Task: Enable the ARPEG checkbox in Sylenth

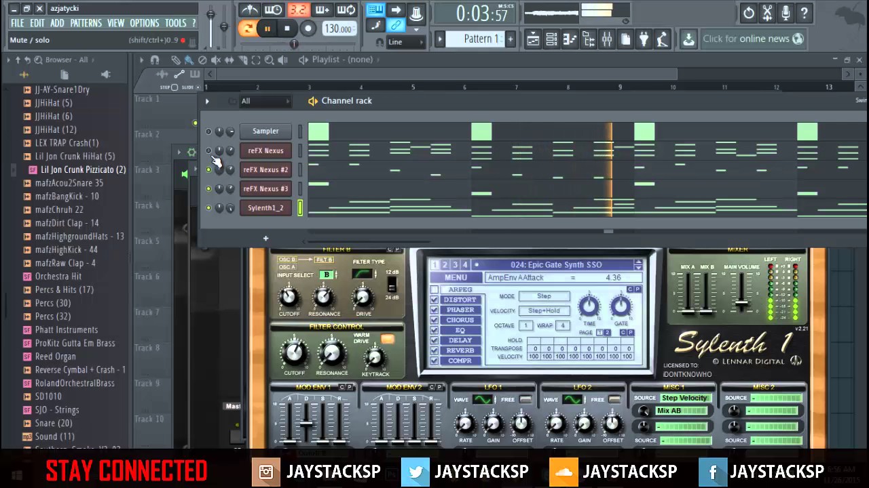Action: [x=434, y=289]
